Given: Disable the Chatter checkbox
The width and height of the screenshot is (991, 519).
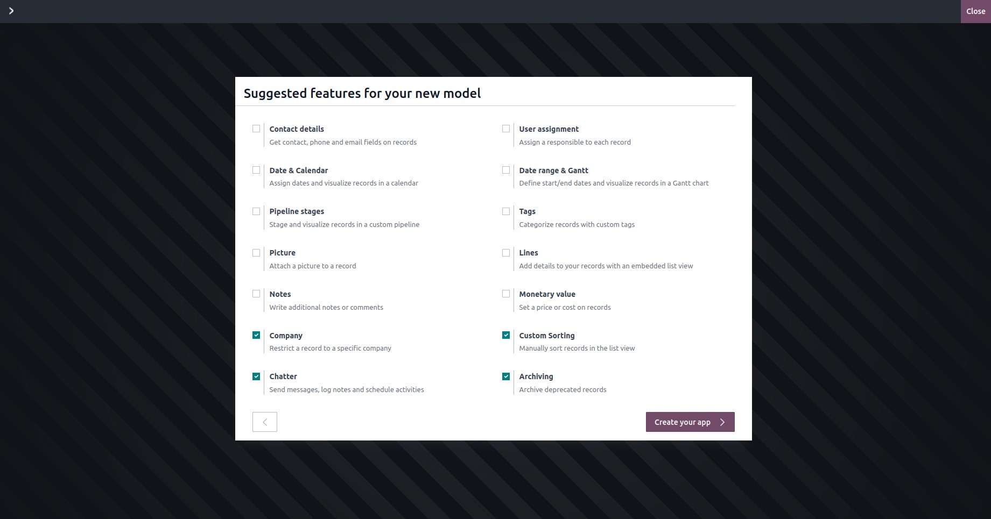Looking at the screenshot, I should click(256, 376).
